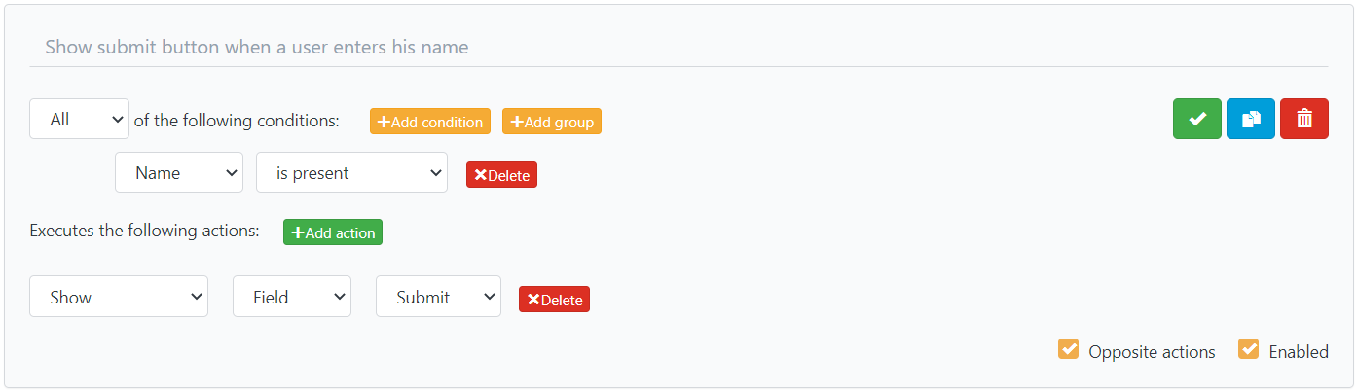Delete the Name is present condition
This screenshot has width=1357, height=392.
click(501, 175)
